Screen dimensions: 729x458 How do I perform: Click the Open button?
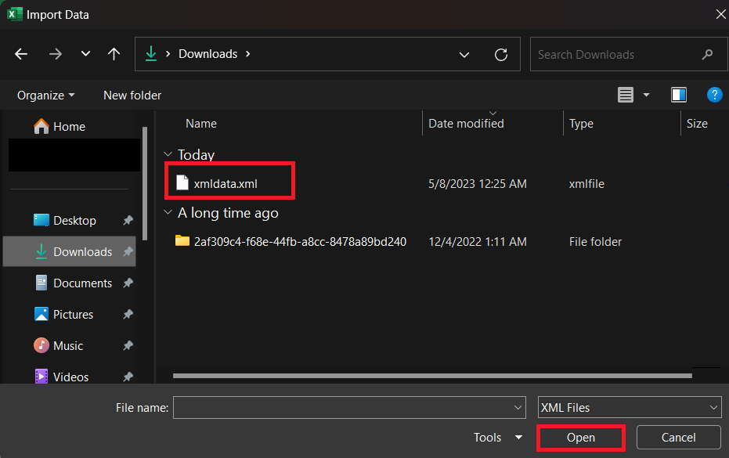[581, 438]
